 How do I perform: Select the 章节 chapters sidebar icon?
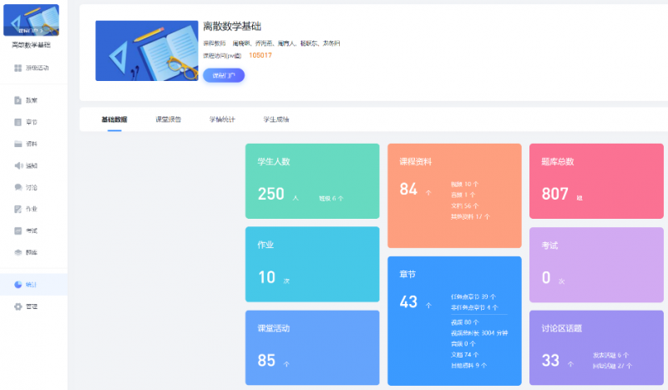click(x=18, y=122)
